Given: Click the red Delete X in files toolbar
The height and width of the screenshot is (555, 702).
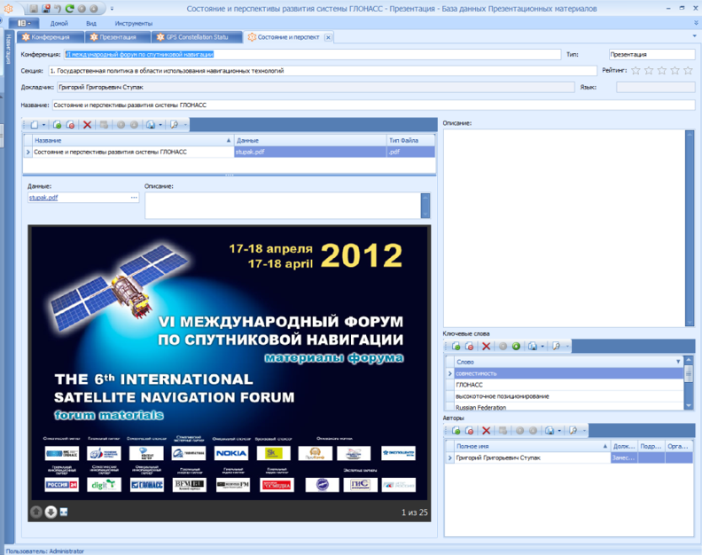Looking at the screenshot, I should [87, 125].
